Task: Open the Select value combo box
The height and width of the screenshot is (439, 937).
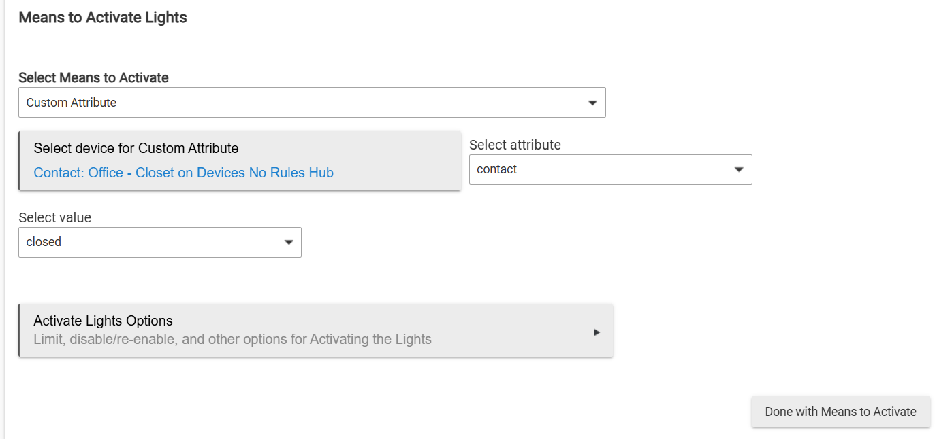Action: 160,243
